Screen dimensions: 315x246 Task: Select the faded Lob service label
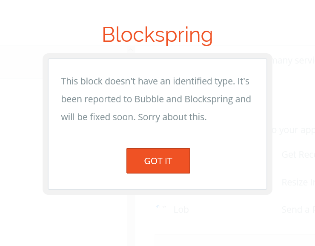(x=181, y=210)
